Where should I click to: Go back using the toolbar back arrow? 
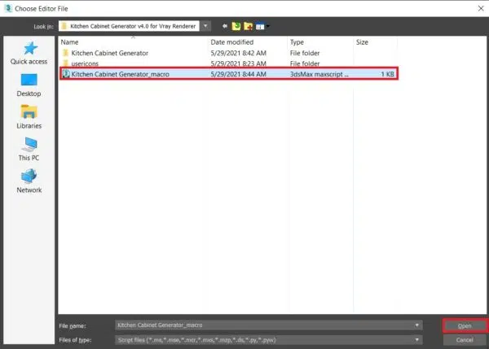pos(225,27)
